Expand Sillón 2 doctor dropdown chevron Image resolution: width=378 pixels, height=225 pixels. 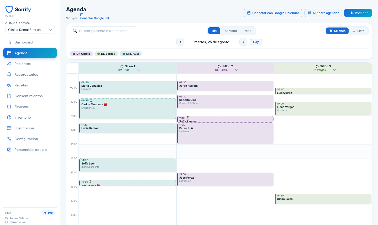(x=237, y=70)
